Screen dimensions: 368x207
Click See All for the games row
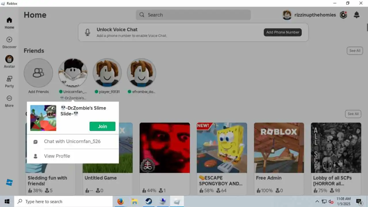[353, 114]
